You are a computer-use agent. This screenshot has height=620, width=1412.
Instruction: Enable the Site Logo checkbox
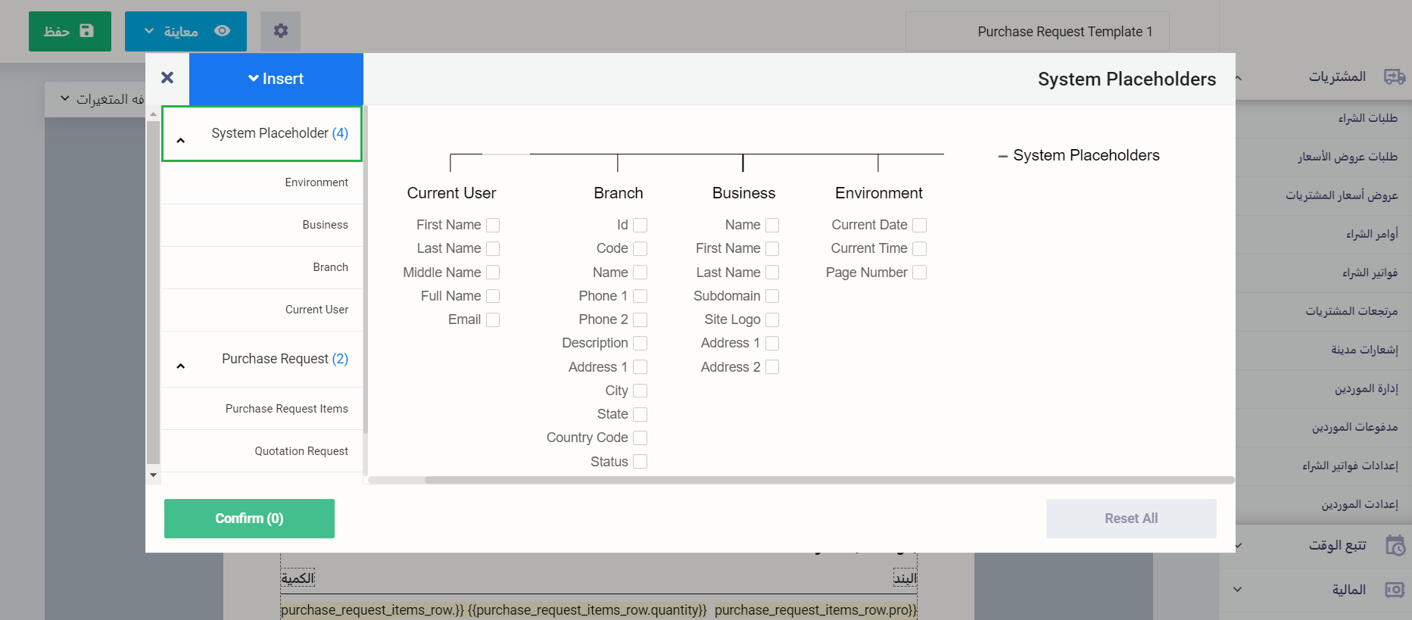(772, 320)
